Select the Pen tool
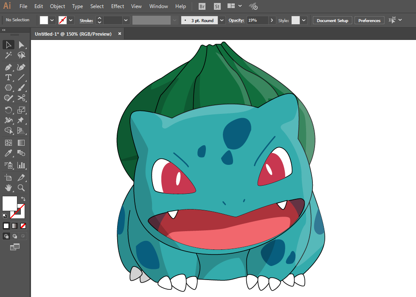The height and width of the screenshot is (297, 416). click(x=8, y=67)
